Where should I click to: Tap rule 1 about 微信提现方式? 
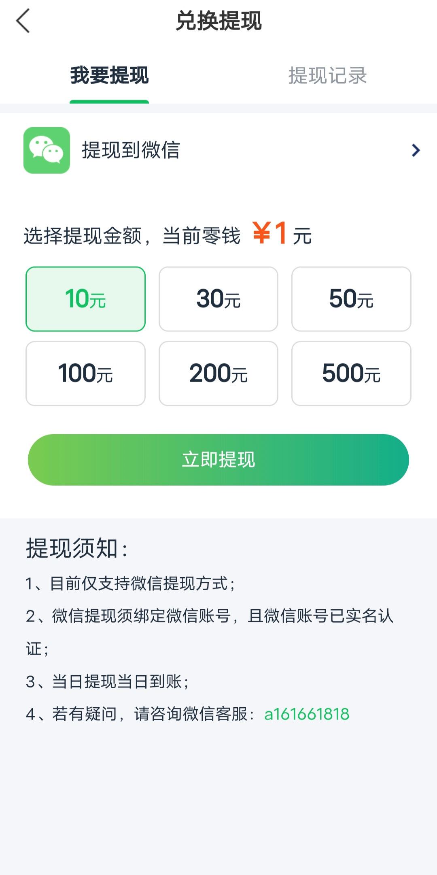[x=130, y=584]
